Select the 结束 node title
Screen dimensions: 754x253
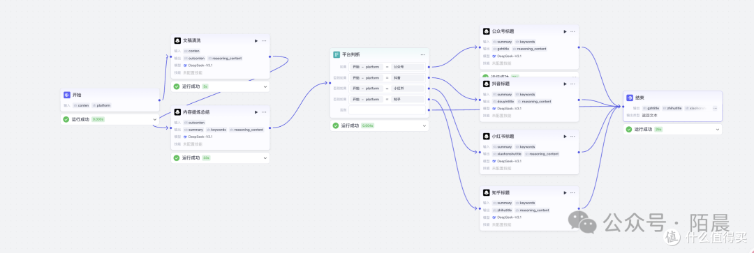point(640,98)
